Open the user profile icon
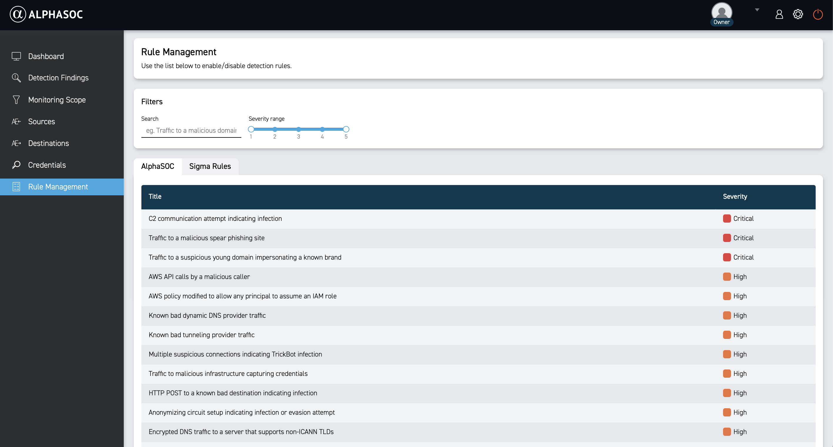The width and height of the screenshot is (833, 447). pos(779,14)
